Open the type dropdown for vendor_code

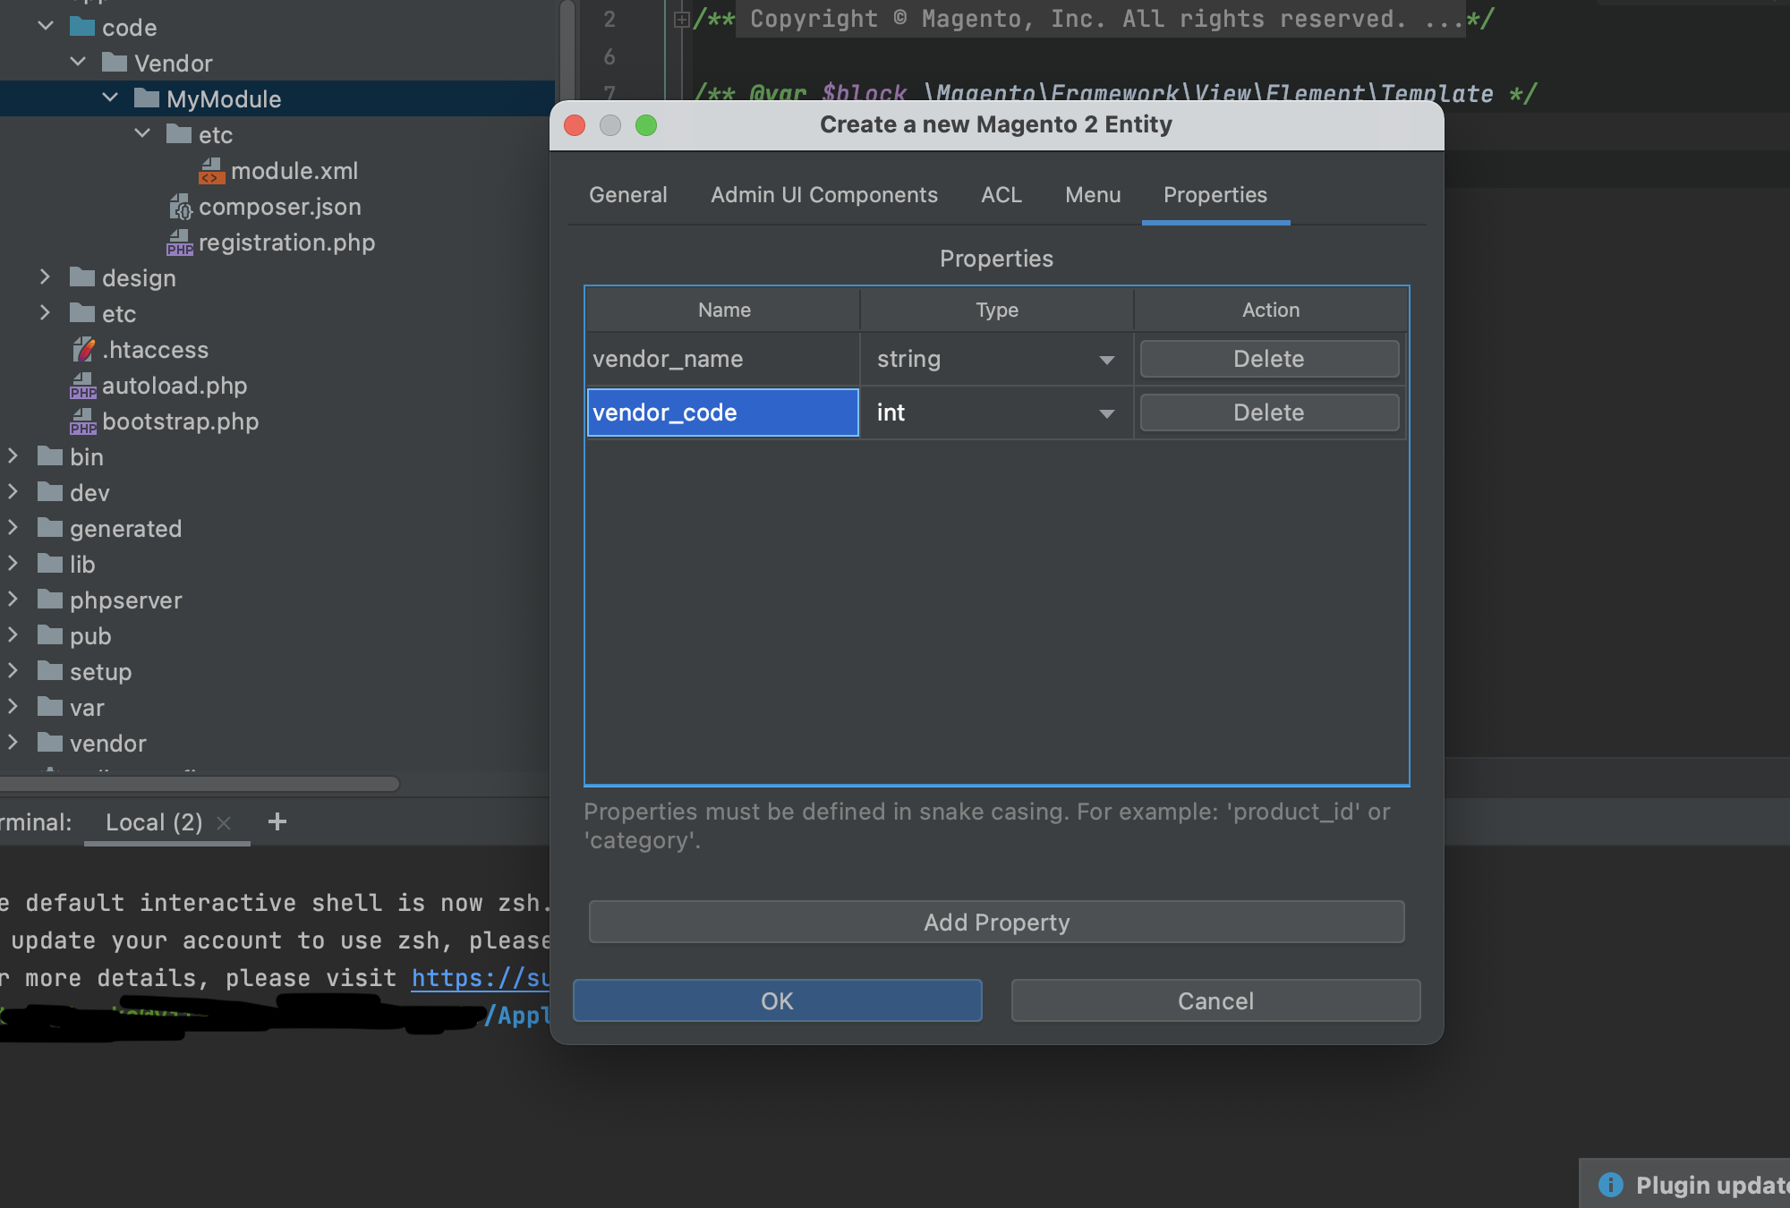click(x=1106, y=413)
